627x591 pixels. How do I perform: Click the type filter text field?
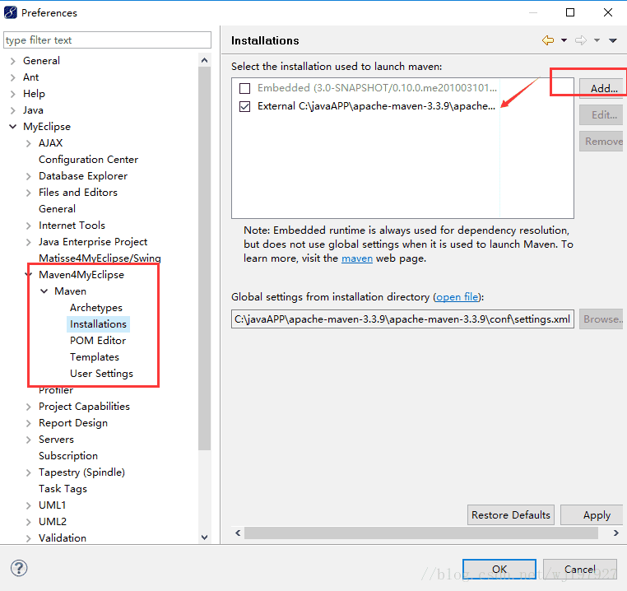pos(107,40)
